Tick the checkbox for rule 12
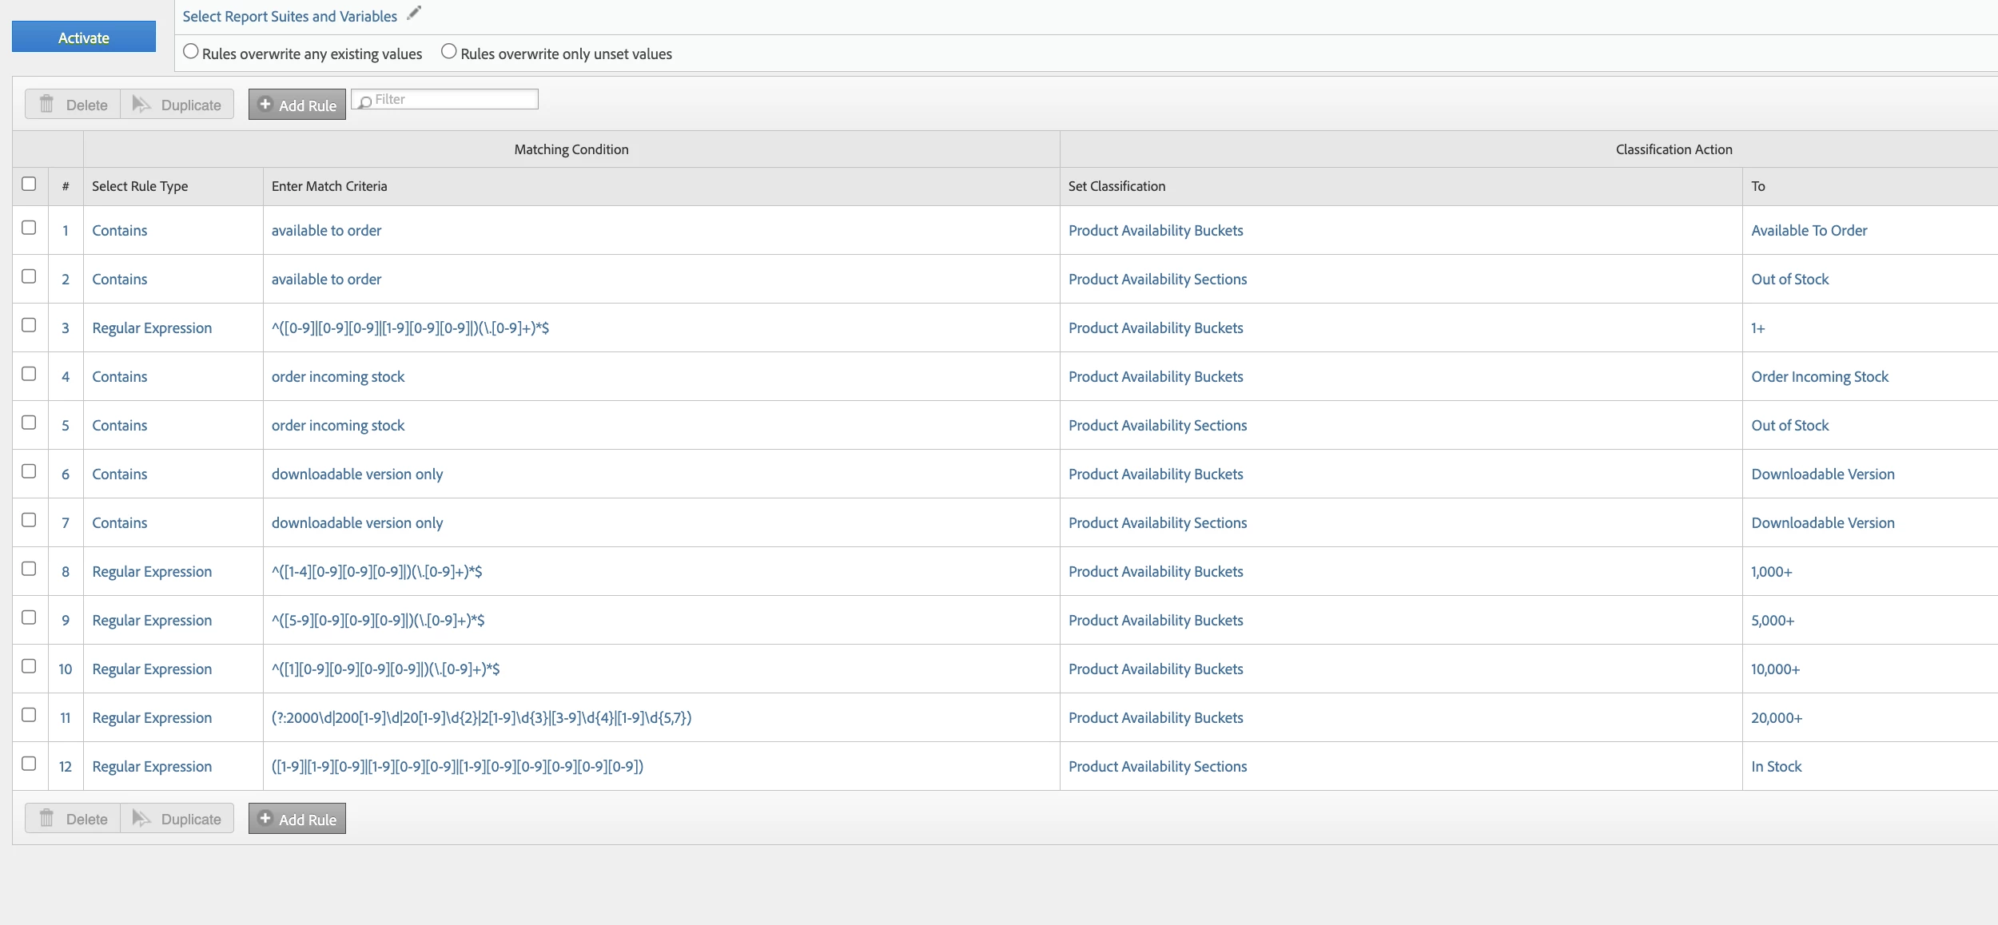Image resolution: width=1998 pixels, height=925 pixels. (29, 764)
